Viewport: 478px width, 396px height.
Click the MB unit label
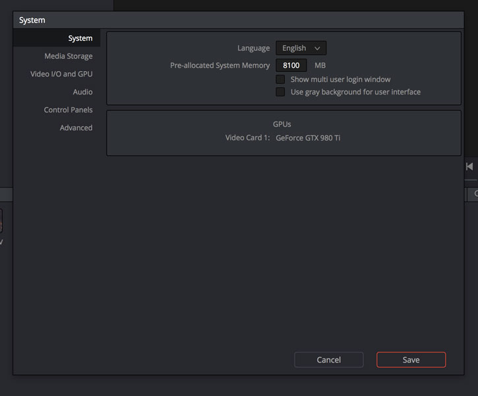tap(320, 65)
